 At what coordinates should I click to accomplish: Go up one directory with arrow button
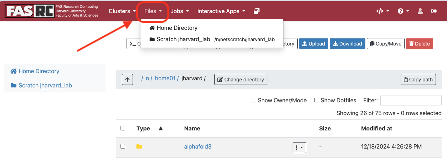[127, 79]
